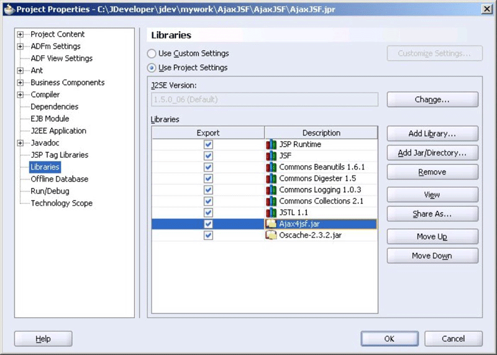Select EJB Module in the tree

click(50, 119)
